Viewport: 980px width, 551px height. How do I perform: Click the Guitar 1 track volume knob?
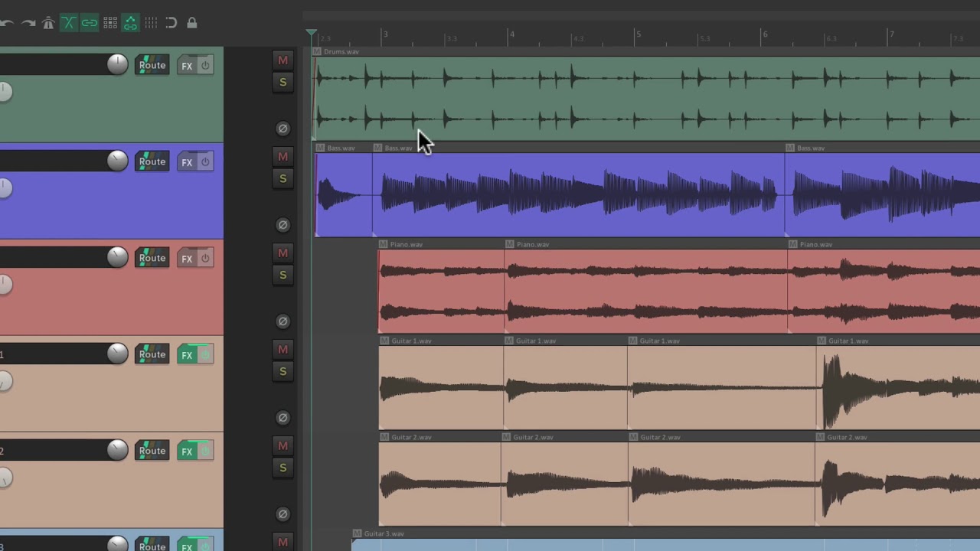pyautogui.click(x=117, y=354)
